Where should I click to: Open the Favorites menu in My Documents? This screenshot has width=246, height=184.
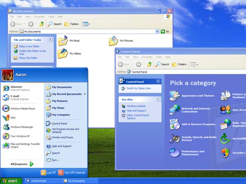coord(39,17)
